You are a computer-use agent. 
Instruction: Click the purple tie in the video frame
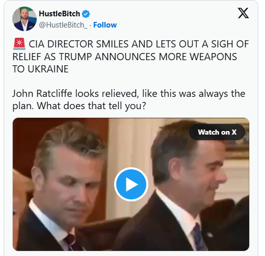[x=198, y=237]
